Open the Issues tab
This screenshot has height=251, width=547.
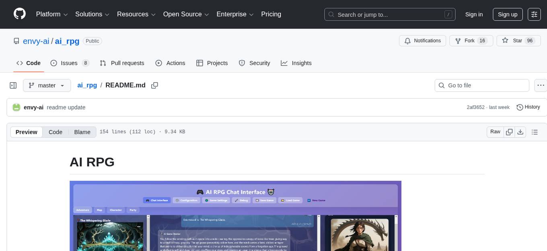click(x=70, y=63)
